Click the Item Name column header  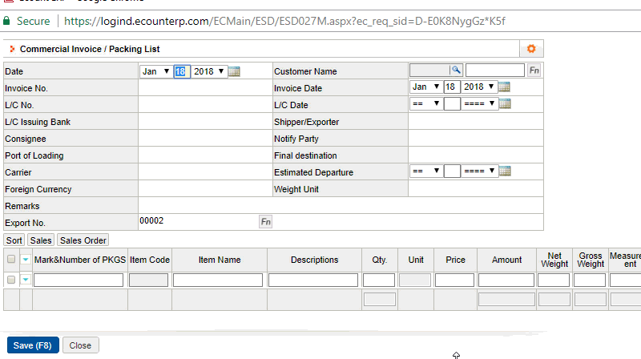(x=220, y=260)
